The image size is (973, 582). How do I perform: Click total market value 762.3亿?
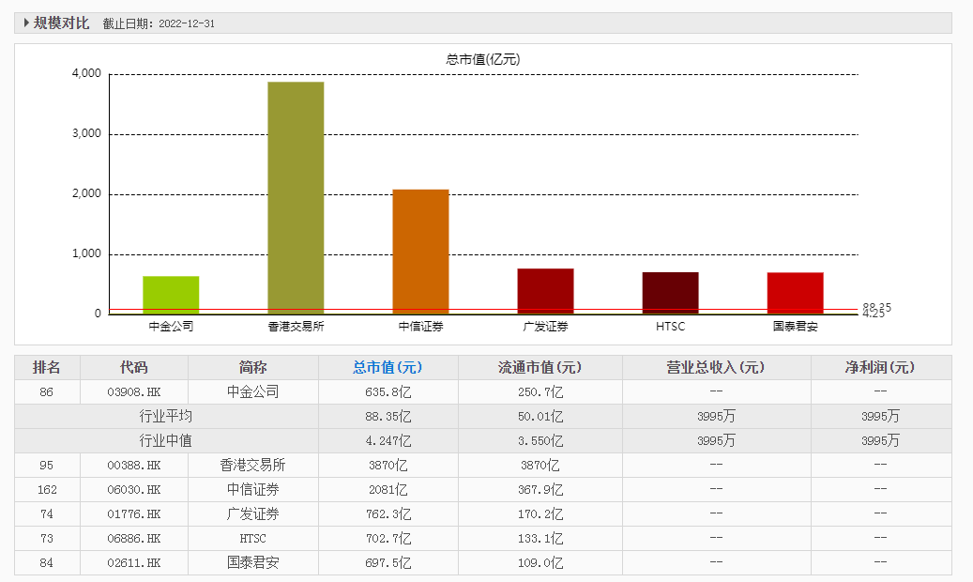[388, 513]
